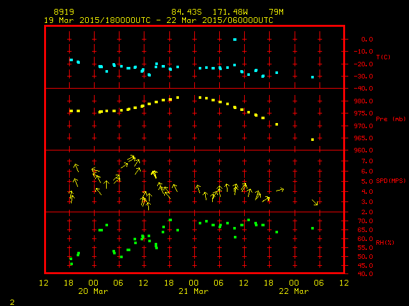
Task: Click the outlier cyan temperature point near 0.0
Action: (235, 40)
